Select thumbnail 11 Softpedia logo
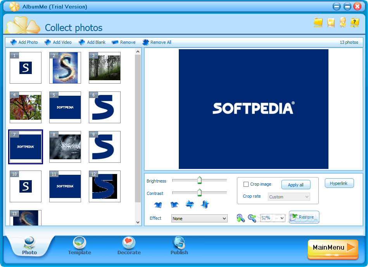The width and height of the screenshot is (368, 267). click(x=65, y=186)
